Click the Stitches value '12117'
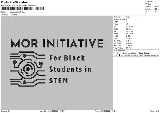The width and height of the screenshot is (160, 113). coord(156,2)
